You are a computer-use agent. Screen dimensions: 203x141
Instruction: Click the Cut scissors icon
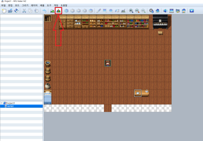click(x=24, y=11)
